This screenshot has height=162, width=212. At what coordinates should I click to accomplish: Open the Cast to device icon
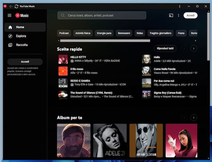pyautogui.click(x=171, y=15)
